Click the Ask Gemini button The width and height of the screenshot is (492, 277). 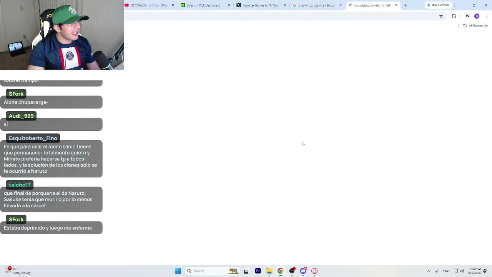click(x=438, y=5)
